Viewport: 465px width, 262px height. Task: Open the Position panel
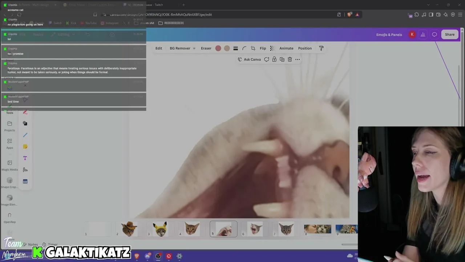tap(305, 48)
